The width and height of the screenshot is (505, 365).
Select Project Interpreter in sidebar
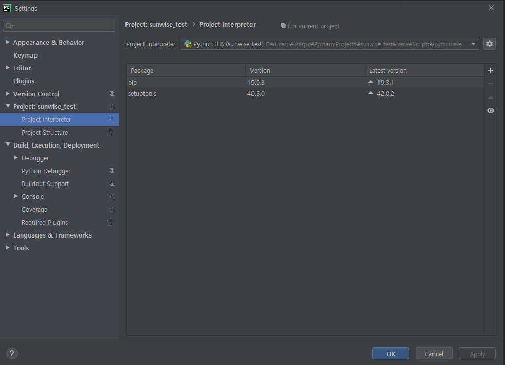(x=60, y=119)
